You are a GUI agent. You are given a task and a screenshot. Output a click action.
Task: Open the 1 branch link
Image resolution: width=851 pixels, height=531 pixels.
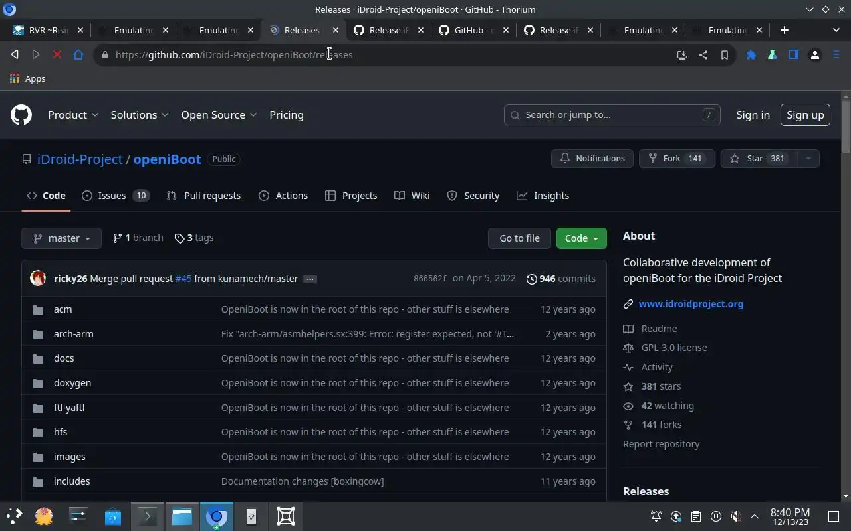click(138, 238)
